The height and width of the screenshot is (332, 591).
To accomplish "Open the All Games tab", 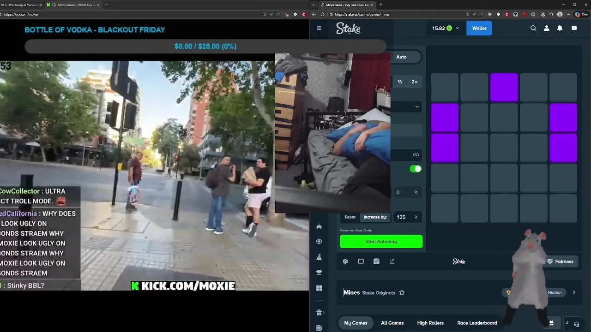I will (392, 323).
